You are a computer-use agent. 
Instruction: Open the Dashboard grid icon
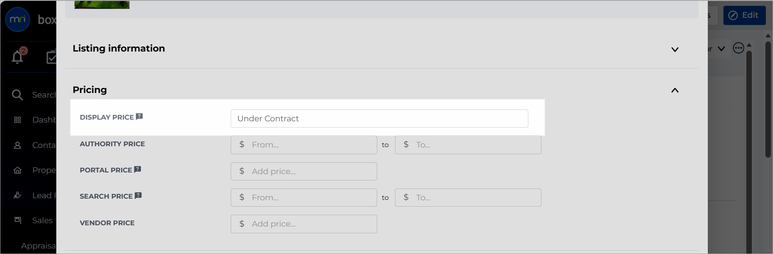click(17, 120)
